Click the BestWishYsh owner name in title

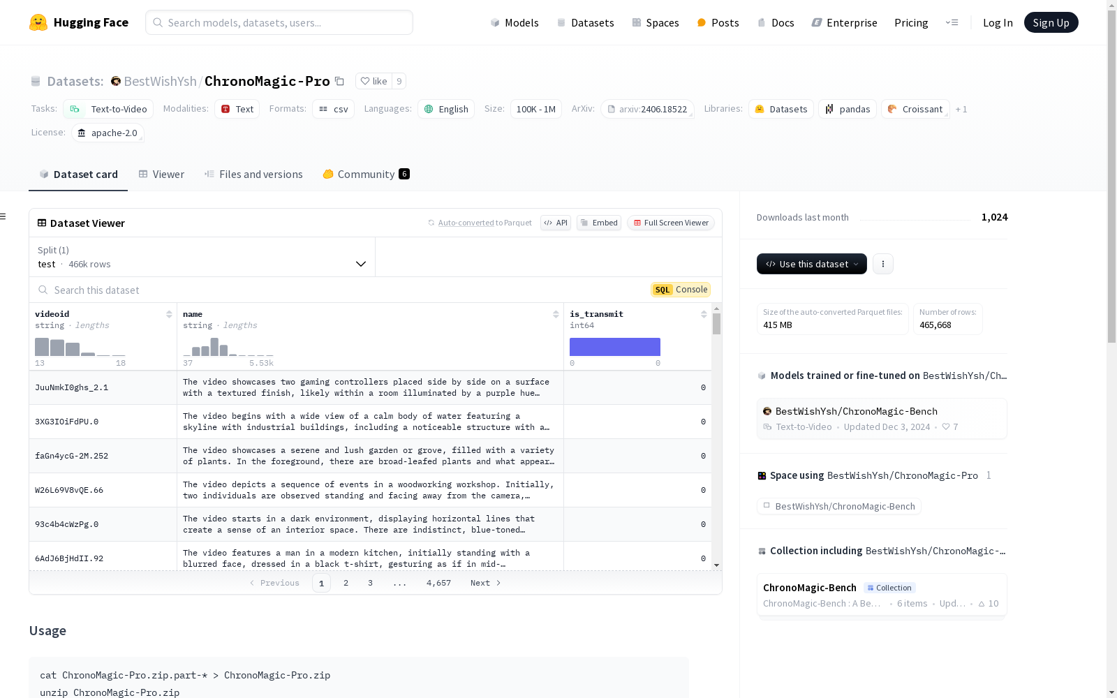click(x=160, y=81)
